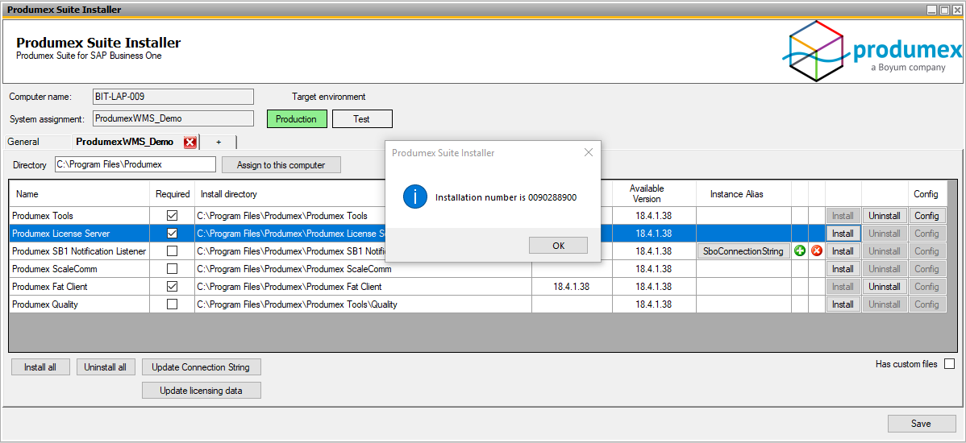Click Fat Client installed version 18.4.1.38
Screen dimensions: 966x443
572,287
